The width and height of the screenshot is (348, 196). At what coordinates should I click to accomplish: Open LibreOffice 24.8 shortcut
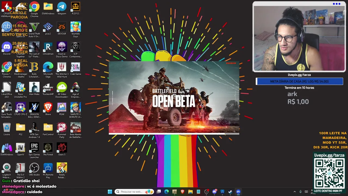(x=7, y=90)
